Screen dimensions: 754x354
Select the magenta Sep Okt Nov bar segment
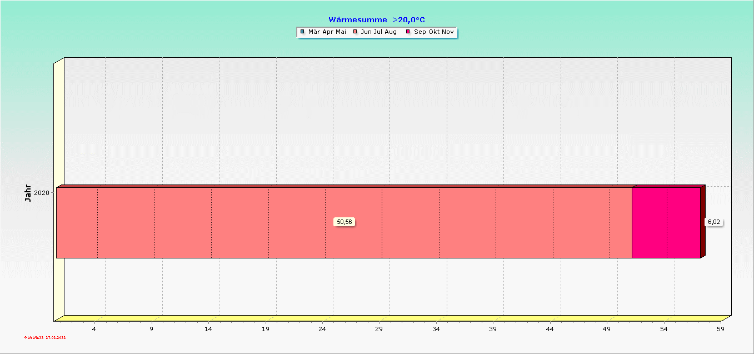click(x=666, y=222)
